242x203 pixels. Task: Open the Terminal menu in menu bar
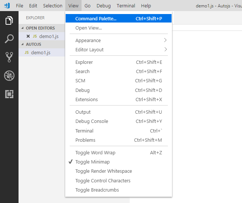click(126, 6)
